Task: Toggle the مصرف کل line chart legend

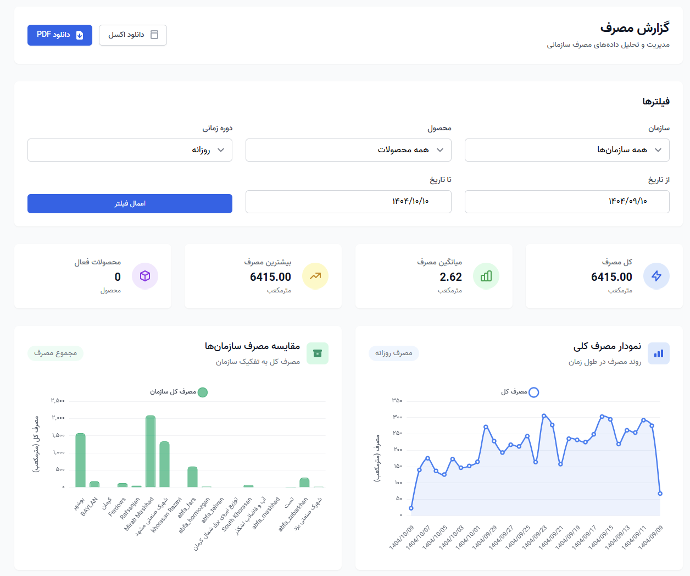Action: pyautogui.click(x=533, y=392)
